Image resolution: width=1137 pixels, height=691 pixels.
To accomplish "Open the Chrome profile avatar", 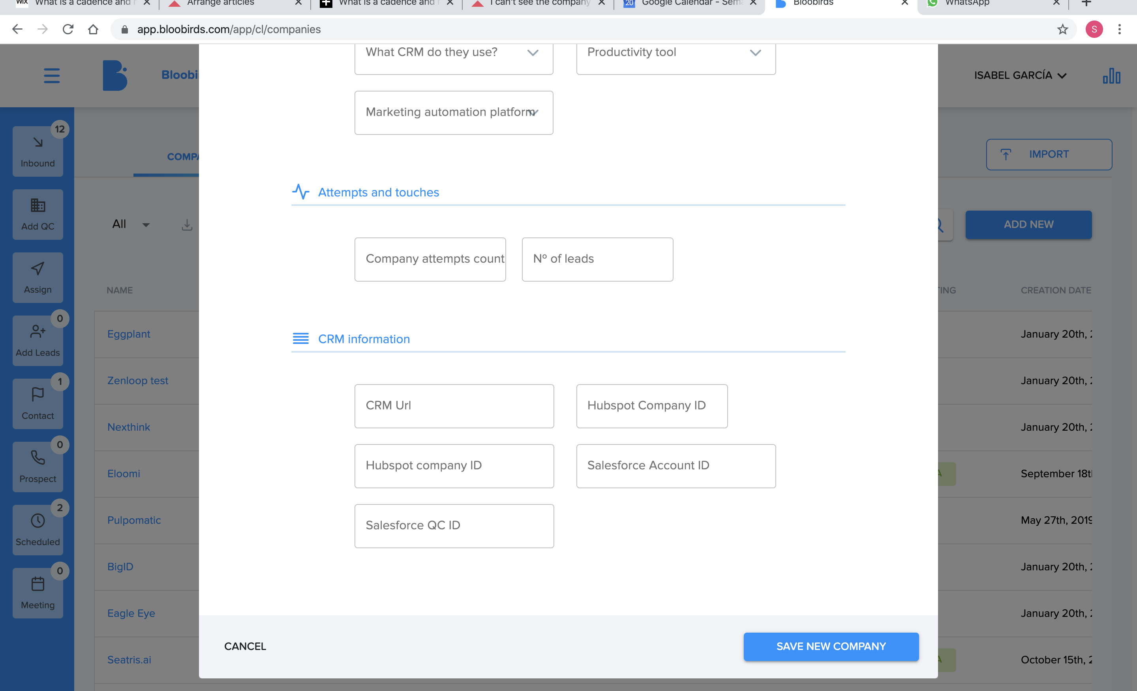I will [1094, 30].
